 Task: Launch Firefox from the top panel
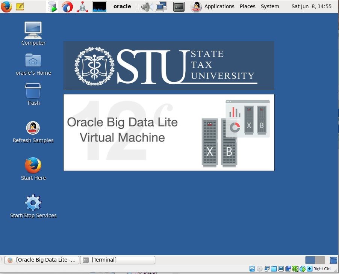[x=6, y=6]
